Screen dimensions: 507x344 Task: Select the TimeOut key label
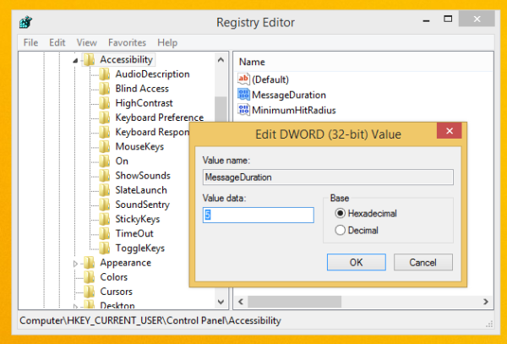tap(134, 233)
